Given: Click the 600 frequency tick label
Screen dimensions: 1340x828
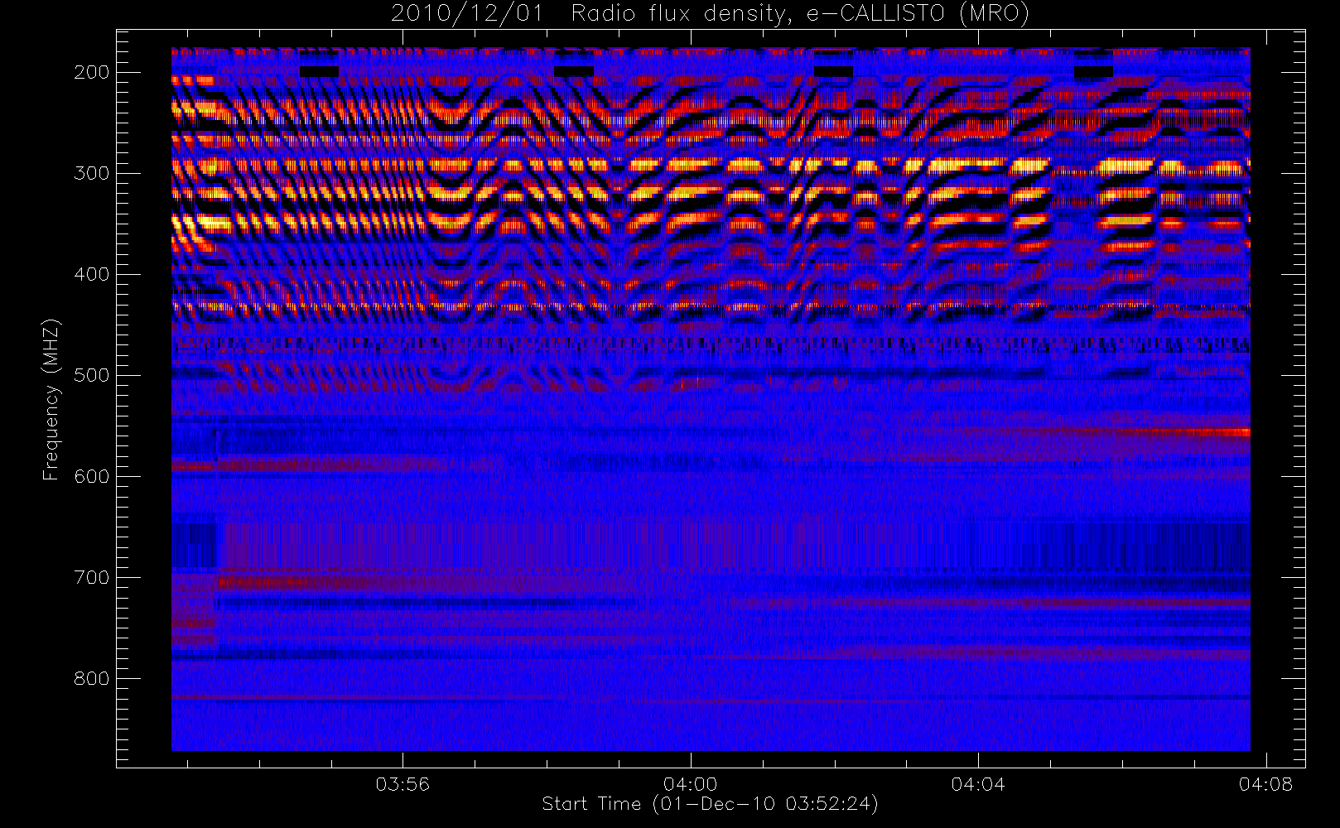Looking at the screenshot, I should click(92, 476).
